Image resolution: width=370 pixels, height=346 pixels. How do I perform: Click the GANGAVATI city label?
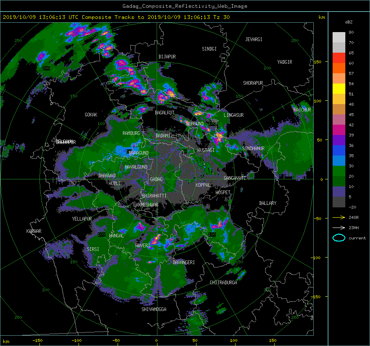pos(235,178)
